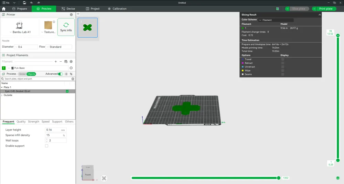Open the Flow Standard dropdown
This screenshot has width=344, height=184.
[59, 47]
